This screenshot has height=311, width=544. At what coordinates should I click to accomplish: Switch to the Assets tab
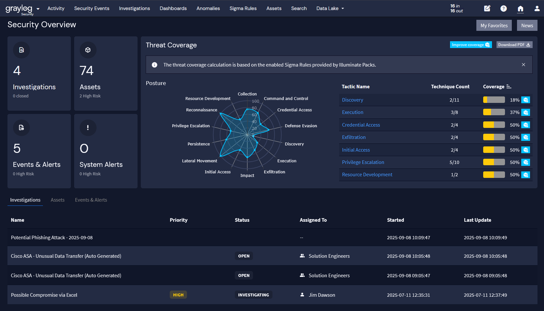58,200
